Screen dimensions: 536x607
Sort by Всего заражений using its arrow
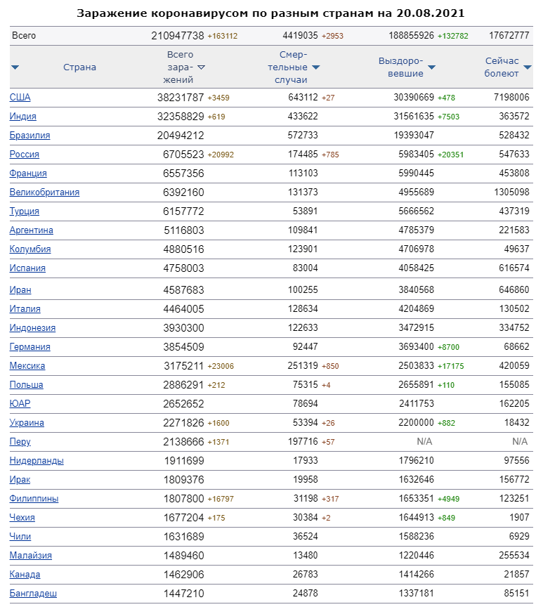tap(202, 67)
